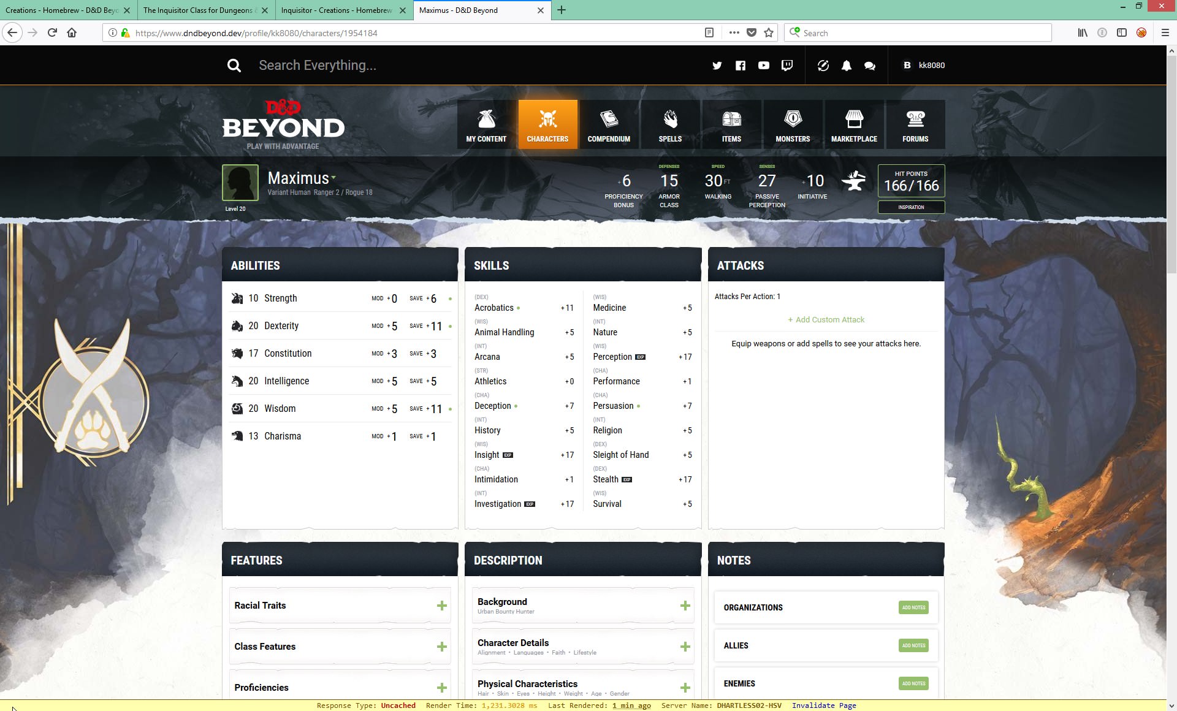Image resolution: width=1177 pixels, height=711 pixels.
Task: Click Add Notes for Allies
Action: point(913,645)
